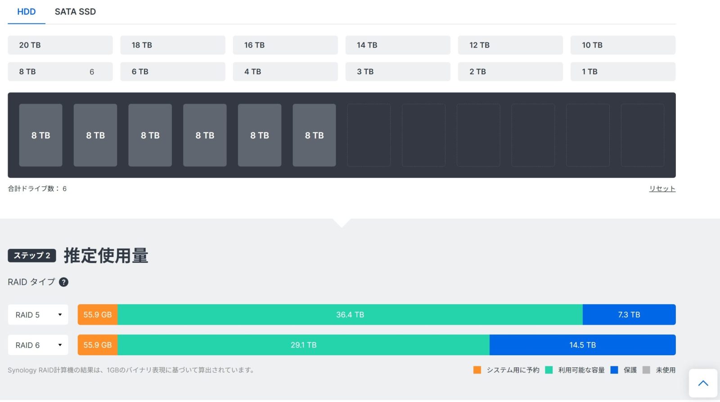Switch to the SATA SSD tab
This screenshot has height=402, width=720.
coord(75,12)
